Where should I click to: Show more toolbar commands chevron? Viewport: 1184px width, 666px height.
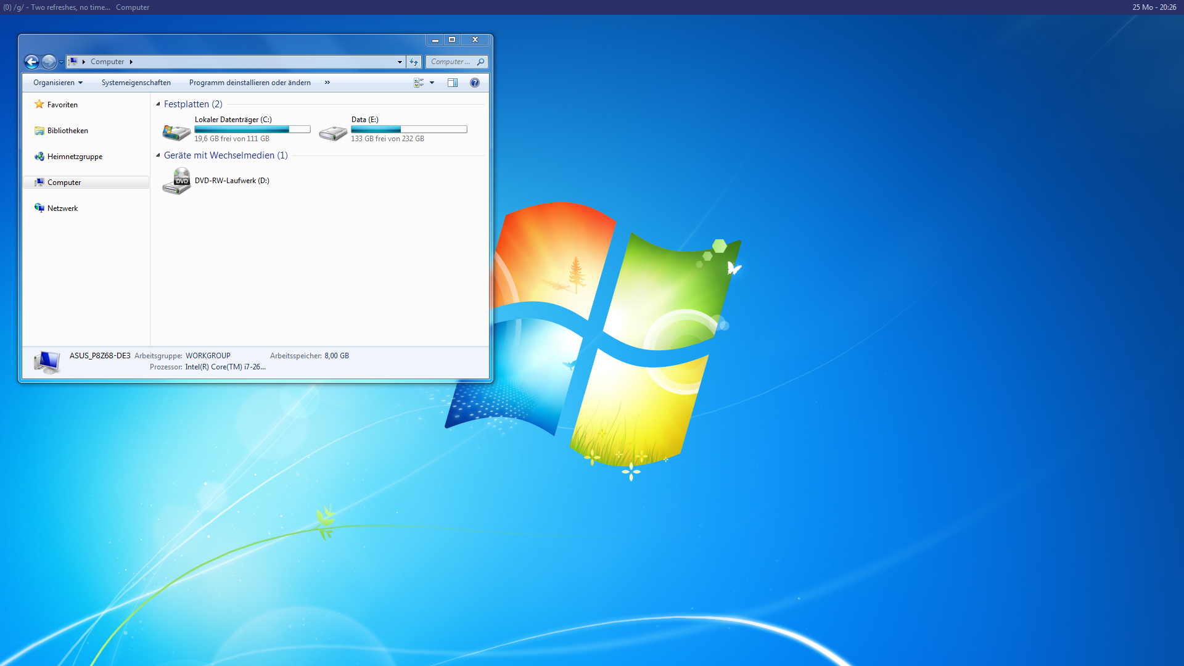point(327,83)
